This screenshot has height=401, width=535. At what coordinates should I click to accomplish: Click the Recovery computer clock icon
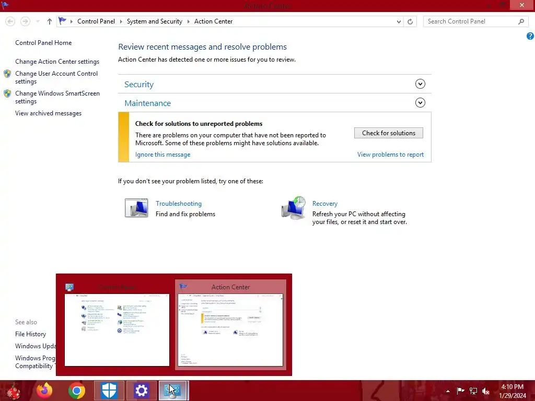tap(294, 207)
